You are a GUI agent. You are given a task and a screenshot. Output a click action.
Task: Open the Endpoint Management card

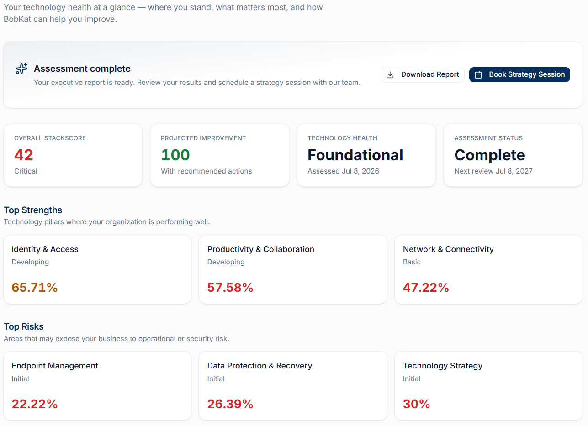[x=97, y=386]
